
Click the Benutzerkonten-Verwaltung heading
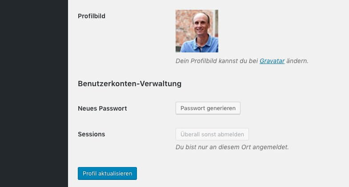[x=129, y=84]
